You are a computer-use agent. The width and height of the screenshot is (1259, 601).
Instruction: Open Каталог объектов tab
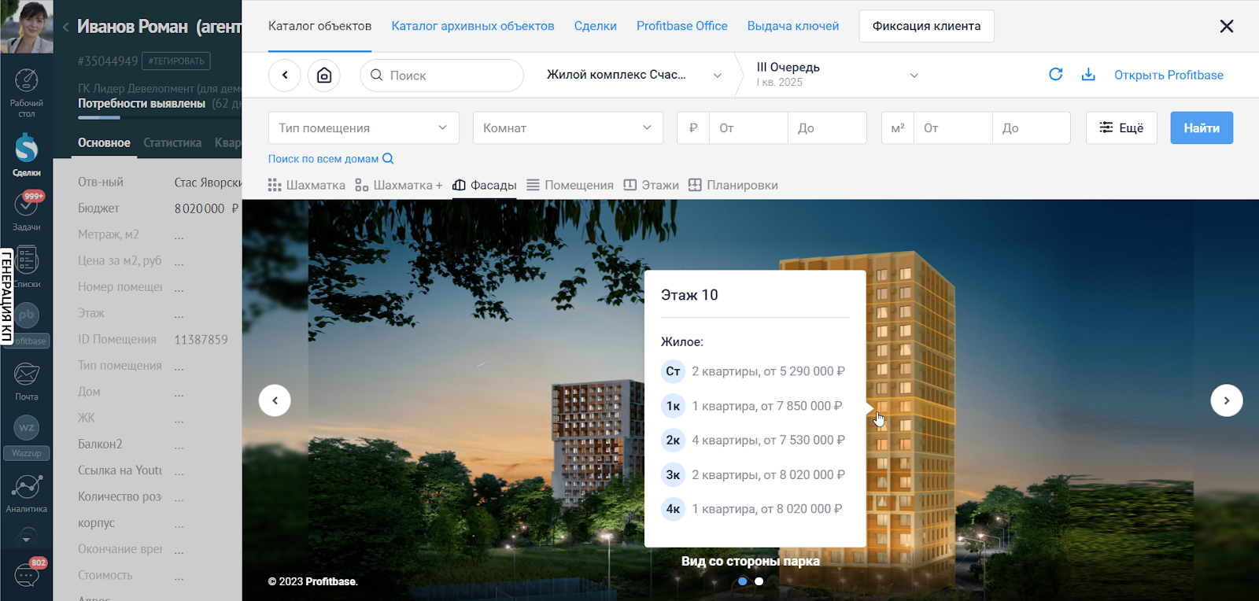(x=319, y=26)
